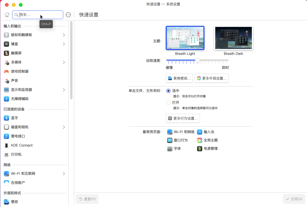Click the 更换壁纸 button
Image resolution: width=307 pixels, height=207 pixels.
tap(179, 78)
